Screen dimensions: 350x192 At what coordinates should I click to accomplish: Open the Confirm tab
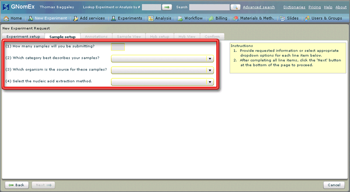[212, 36]
